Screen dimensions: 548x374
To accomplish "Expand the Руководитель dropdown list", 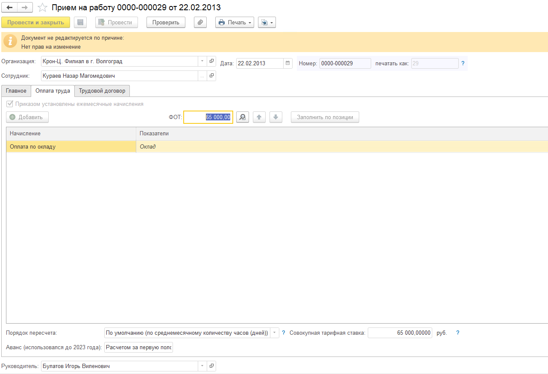I will (x=202, y=366).
